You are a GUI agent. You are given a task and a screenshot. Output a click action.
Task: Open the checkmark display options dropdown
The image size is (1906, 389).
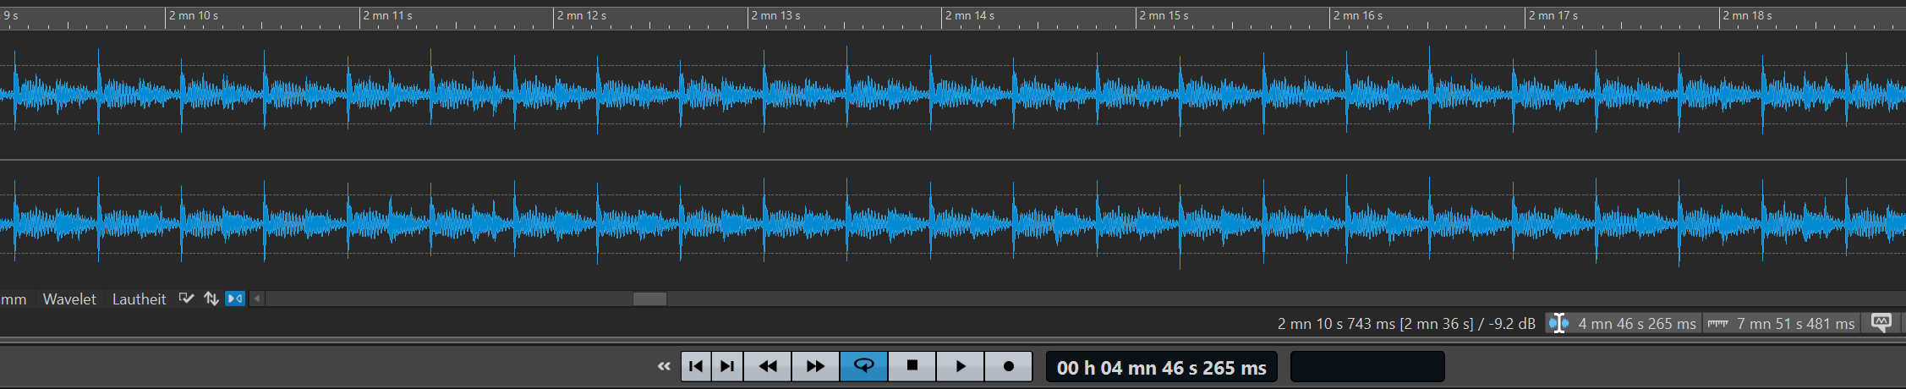[x=187, y=299]
